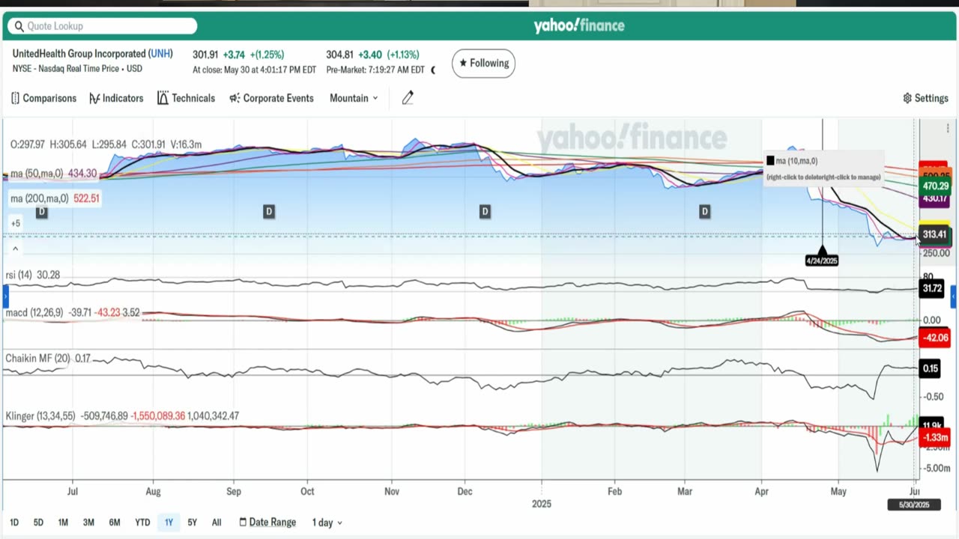Click the dividend D marker near July
The height and width of the screenshot is (539, 959).
(x=42, y=212)
